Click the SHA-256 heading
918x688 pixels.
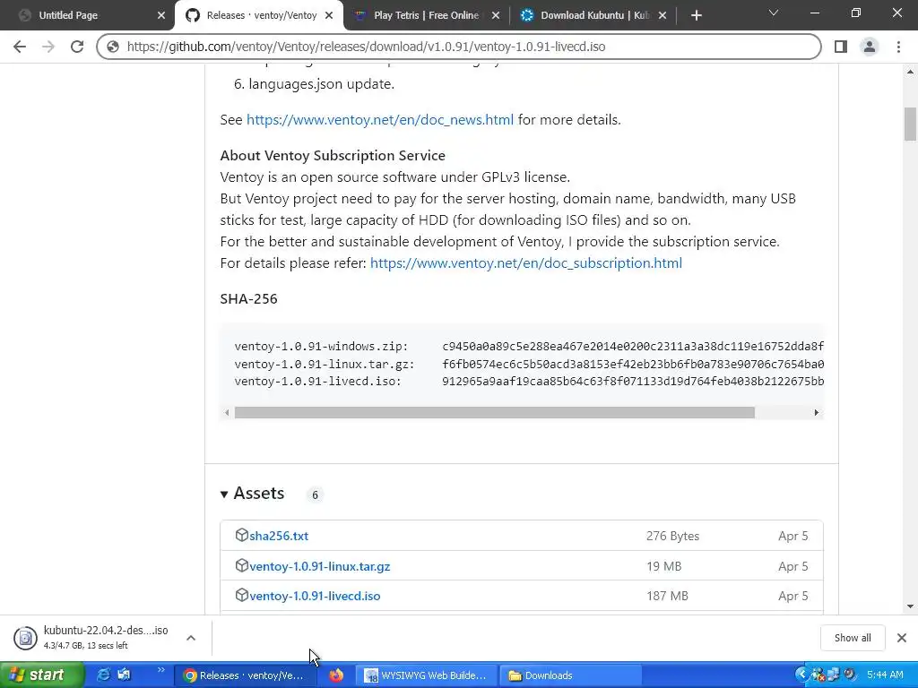tap(249, 299)
